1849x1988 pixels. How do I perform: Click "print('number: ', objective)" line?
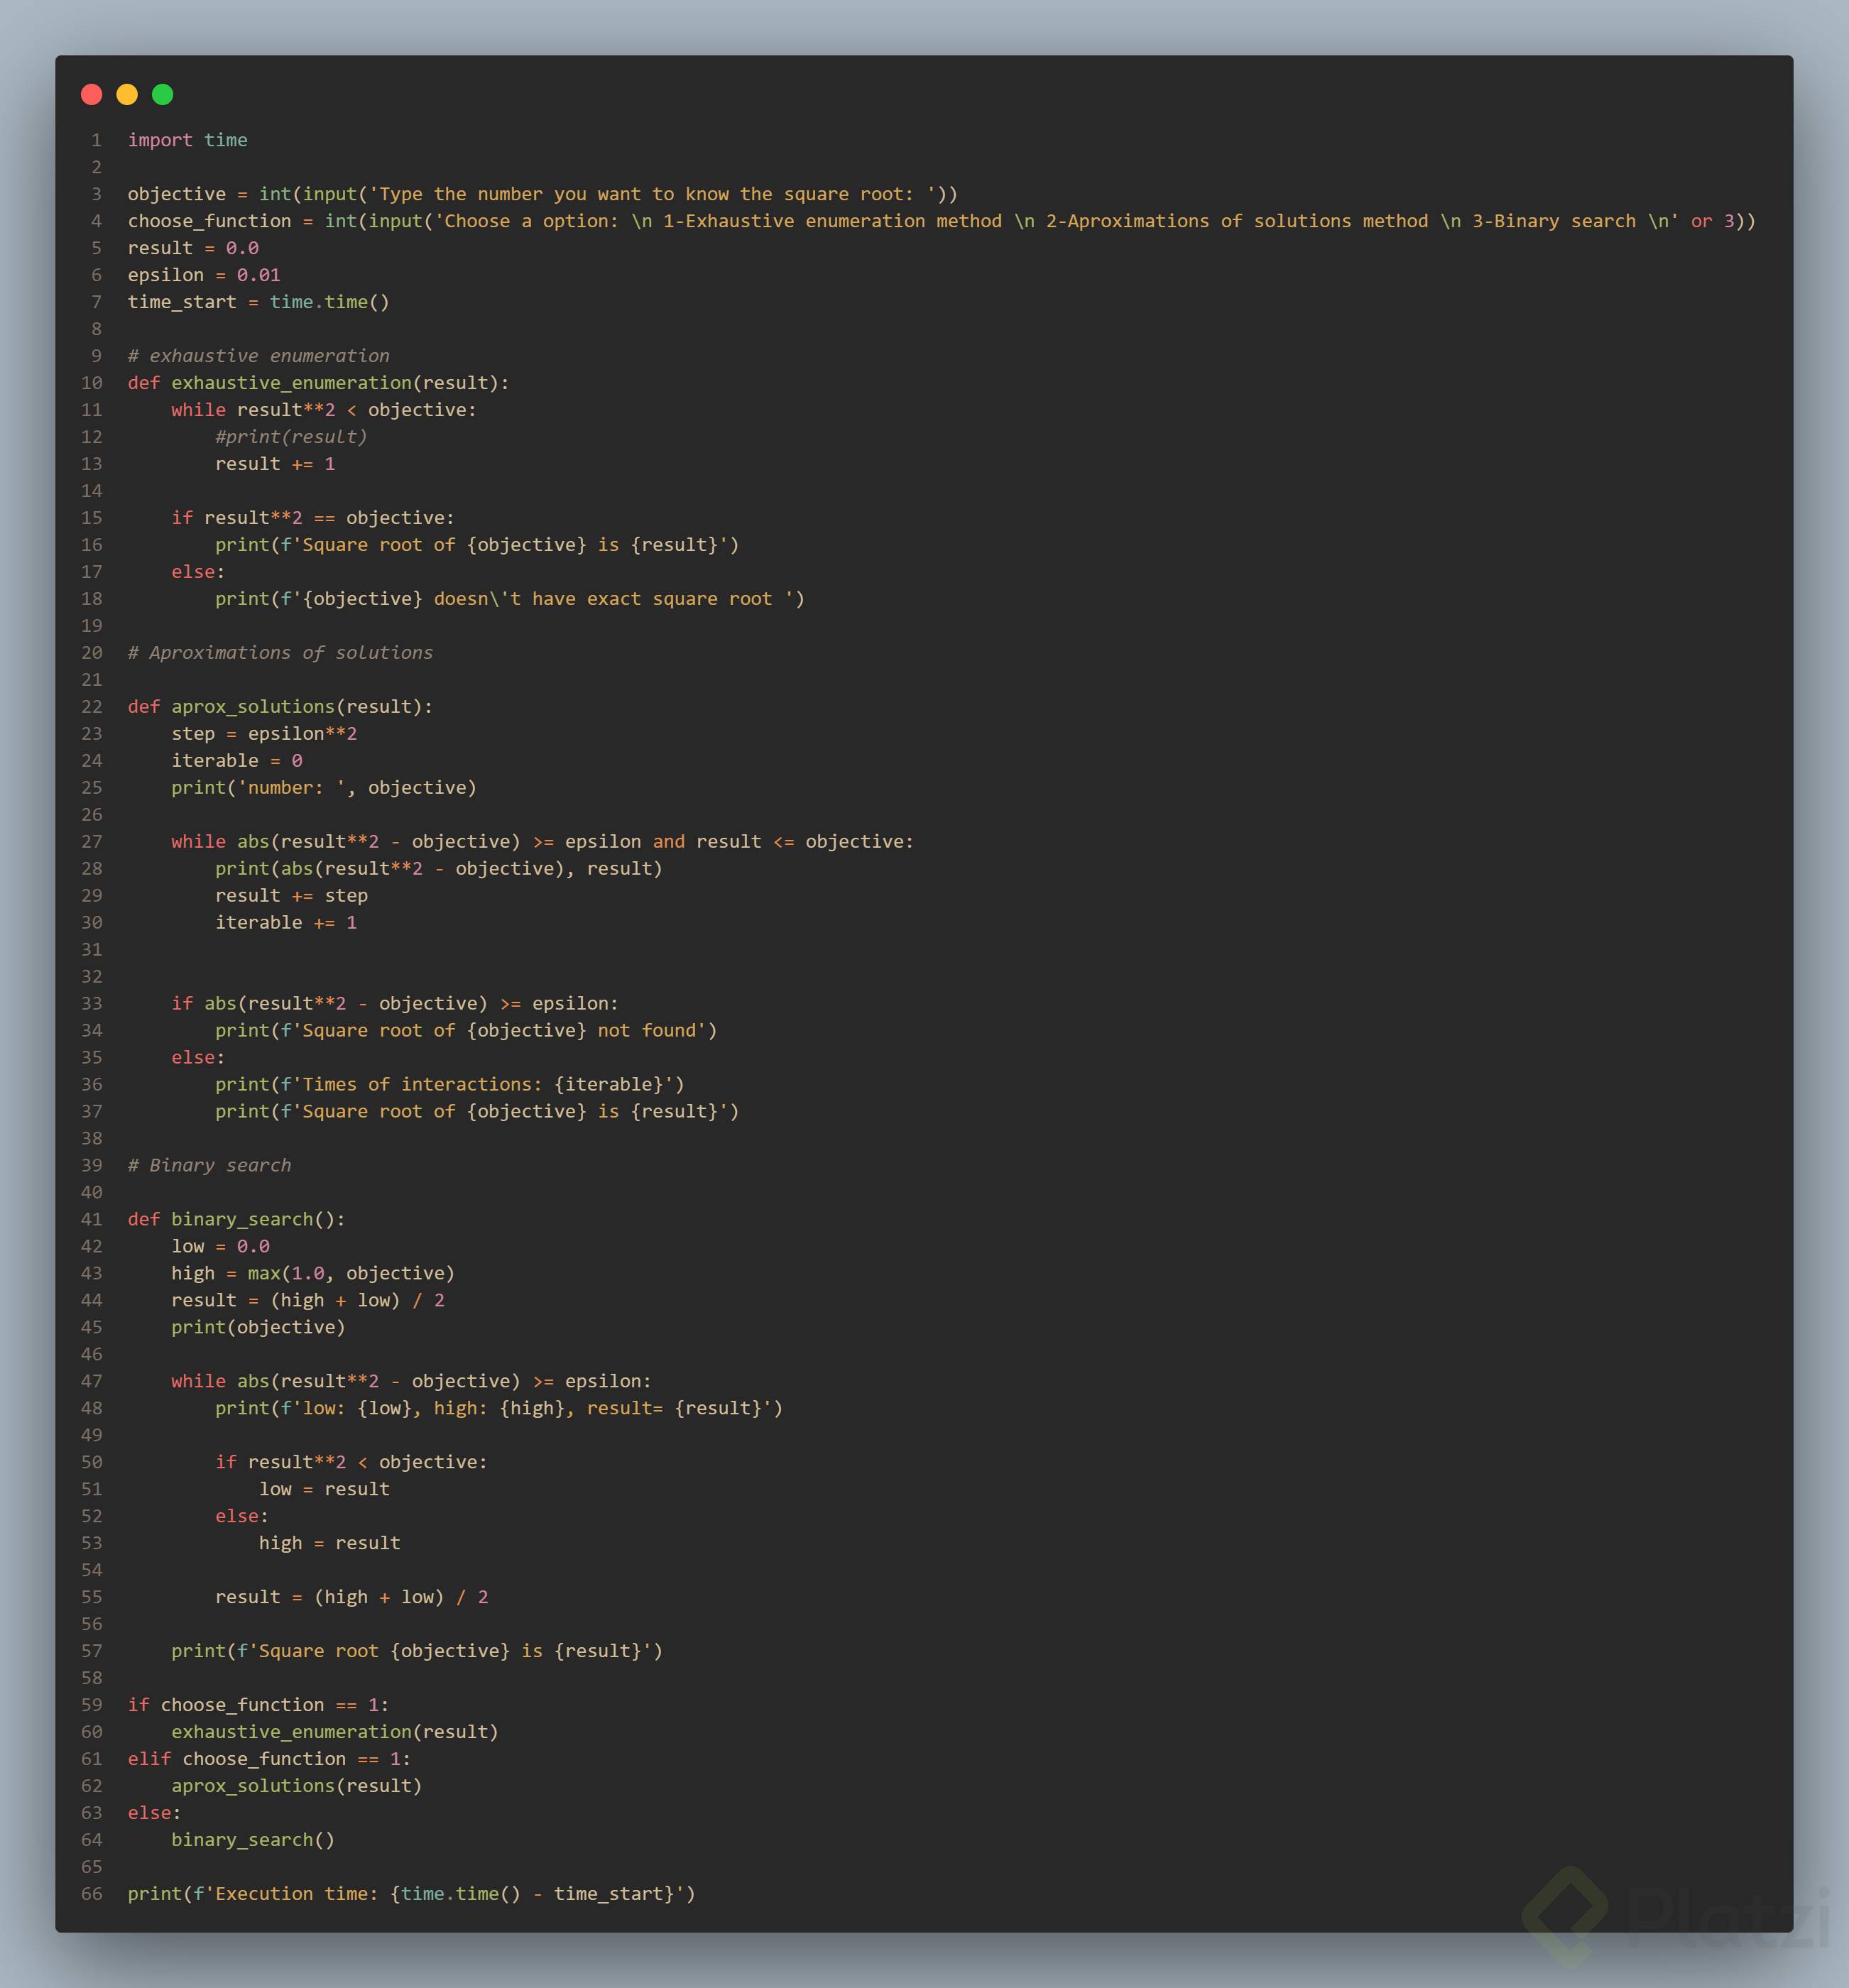pyautogui.click(x=324, y=788)
